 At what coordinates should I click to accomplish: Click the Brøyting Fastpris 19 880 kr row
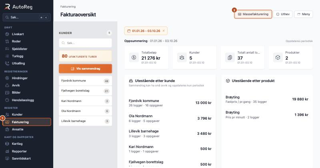pos(267,99)
